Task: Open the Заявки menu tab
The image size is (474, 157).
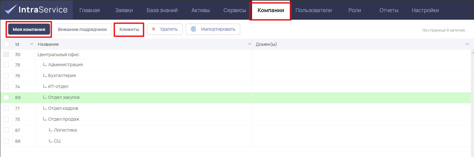Action: (x=124, y=10)
